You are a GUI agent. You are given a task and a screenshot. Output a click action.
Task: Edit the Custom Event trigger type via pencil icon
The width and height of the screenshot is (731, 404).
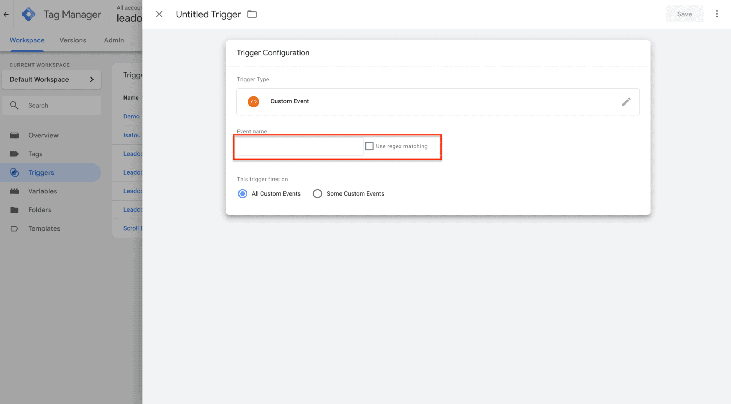pos(626,102)
